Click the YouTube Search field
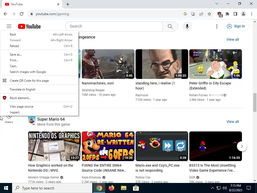This screenshot has height=193, width=257. point(114,26)
